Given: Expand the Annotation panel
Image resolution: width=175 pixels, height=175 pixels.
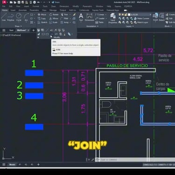Looking at the screenshot, I should pos(92,26).
